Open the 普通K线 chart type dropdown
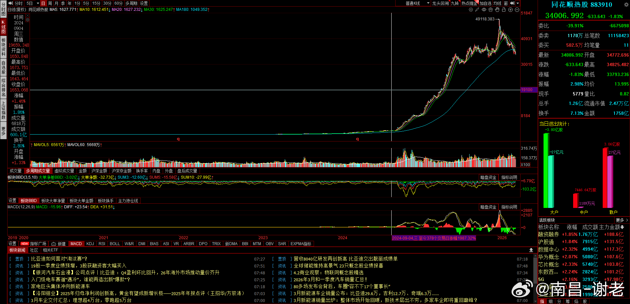This screenshot has width=630, height=304. click(x=417, y=3)
